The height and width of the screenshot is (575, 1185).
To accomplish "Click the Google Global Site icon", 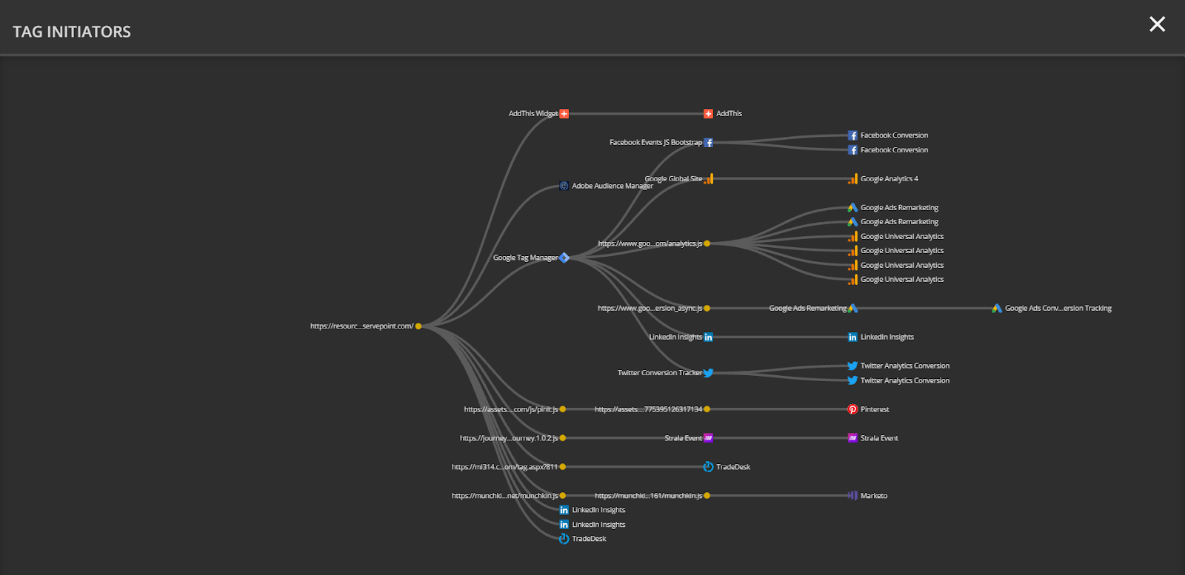I will 709,178.
